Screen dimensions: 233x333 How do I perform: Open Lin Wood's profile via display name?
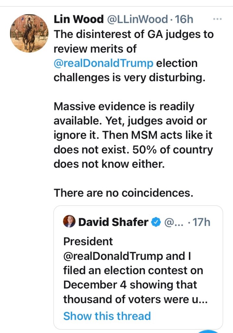coord(78,20)
